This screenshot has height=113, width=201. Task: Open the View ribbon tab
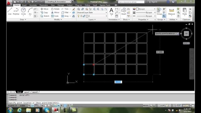click(53, 5)
